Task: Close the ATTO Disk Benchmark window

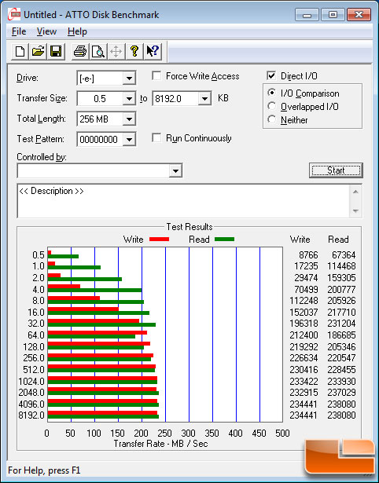Action: (x=359, y=14)
